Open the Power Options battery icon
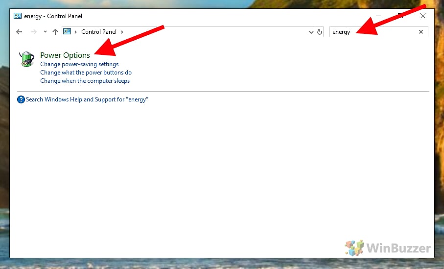The width and height of the screenshot is (444, 269). tap(26, 59)
